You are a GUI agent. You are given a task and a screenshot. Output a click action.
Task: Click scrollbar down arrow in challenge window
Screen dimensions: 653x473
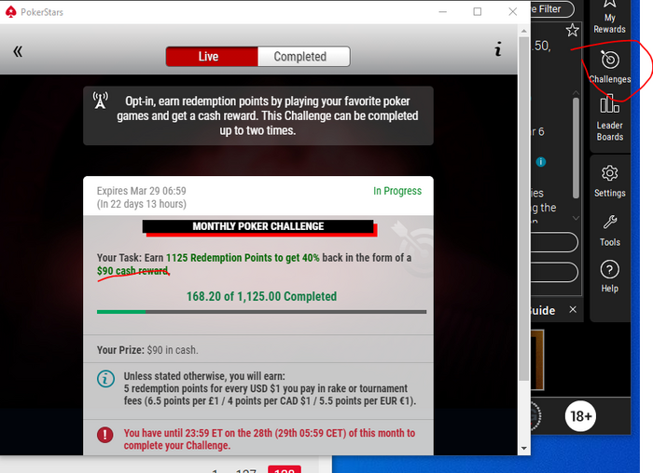(x=524, y=449)
